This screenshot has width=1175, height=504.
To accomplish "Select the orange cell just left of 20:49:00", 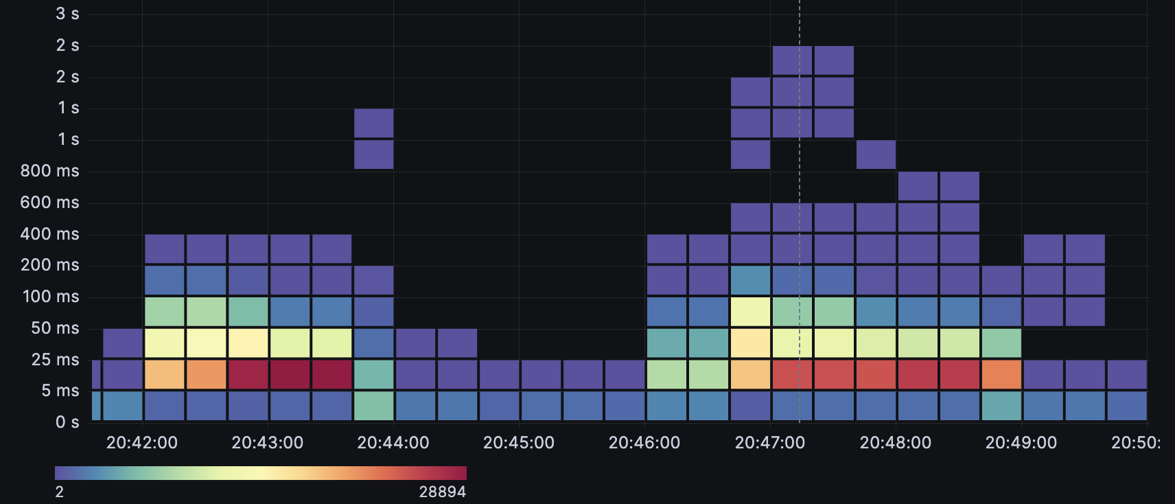I will click(x=1001, y=374).
